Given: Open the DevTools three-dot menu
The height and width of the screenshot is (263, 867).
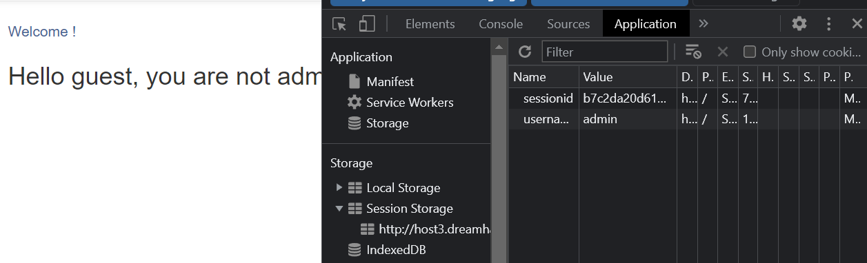Looking at the screenshot, I should coord(829,24).
